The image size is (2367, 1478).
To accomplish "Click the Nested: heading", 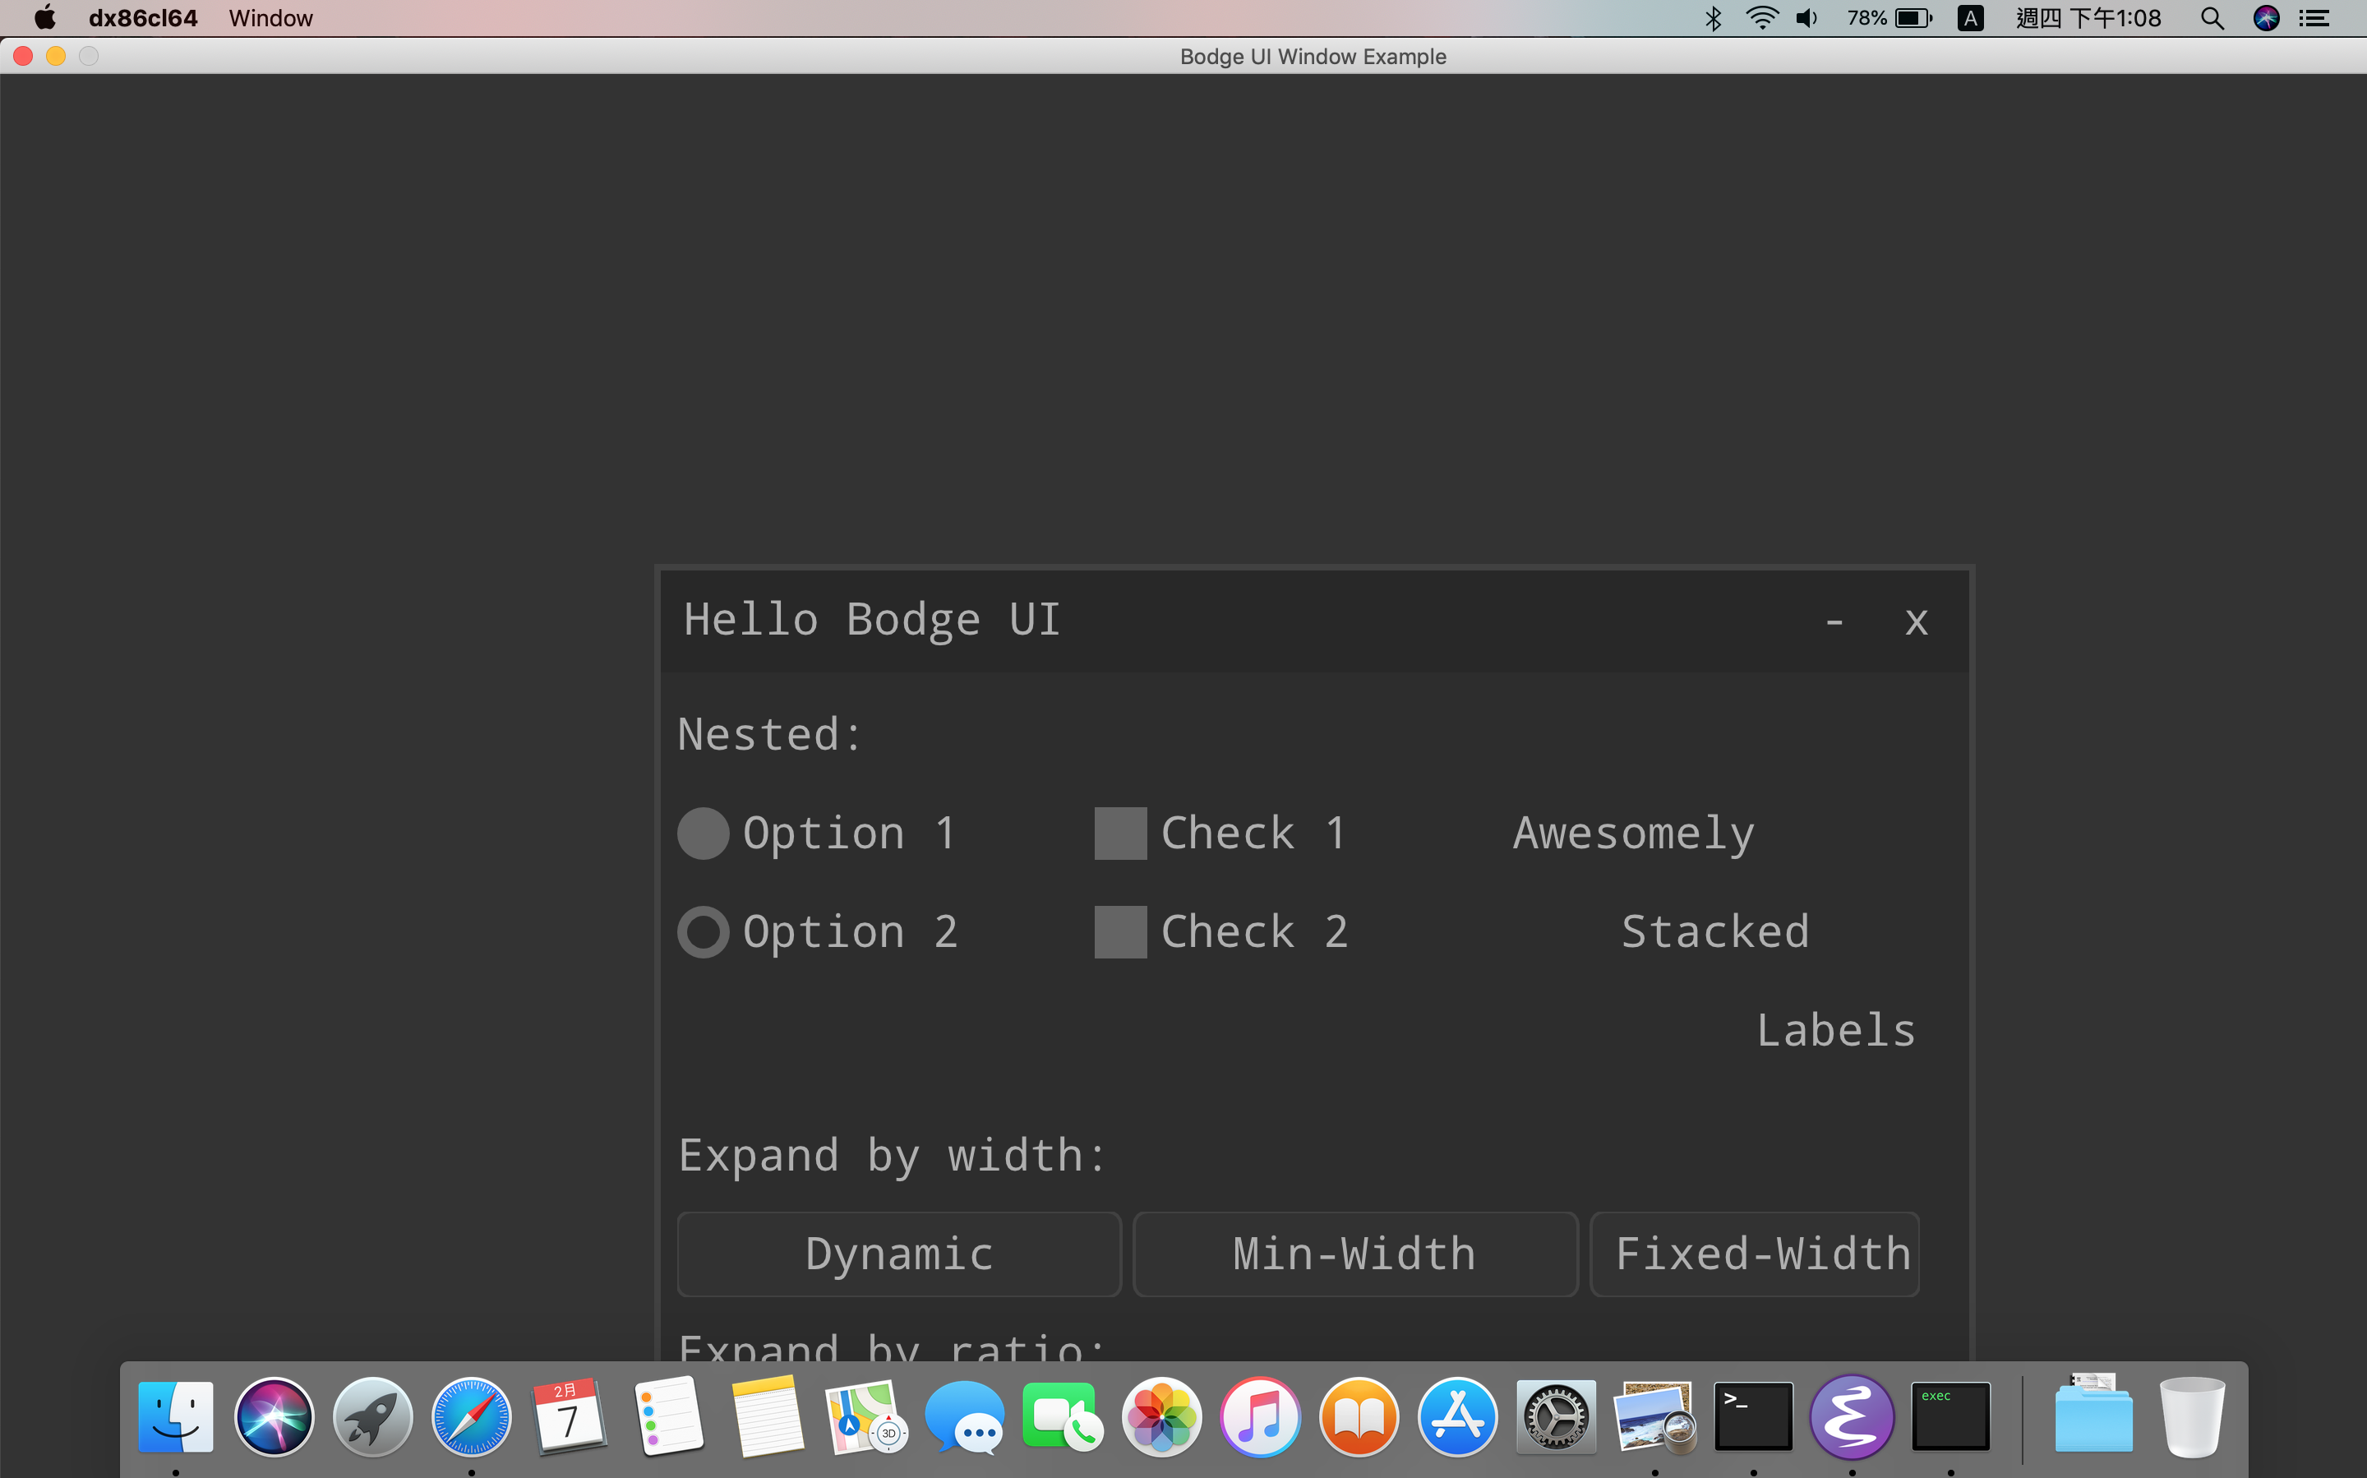I will click(770, 734).
